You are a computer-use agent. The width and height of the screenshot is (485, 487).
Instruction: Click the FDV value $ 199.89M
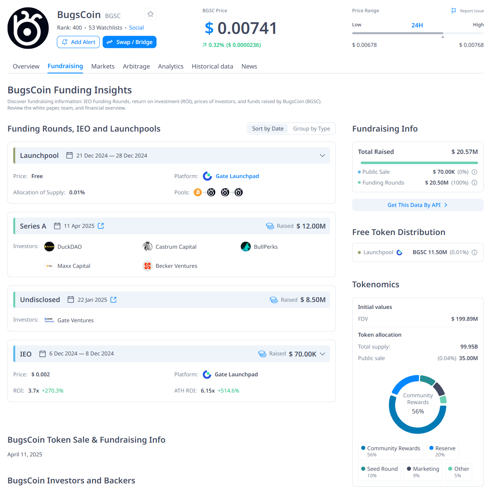[x=464, y=319]
